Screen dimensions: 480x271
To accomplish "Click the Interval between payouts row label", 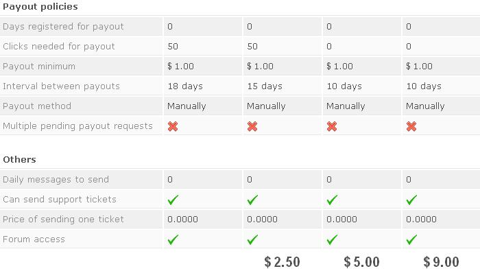I will 61,86.
